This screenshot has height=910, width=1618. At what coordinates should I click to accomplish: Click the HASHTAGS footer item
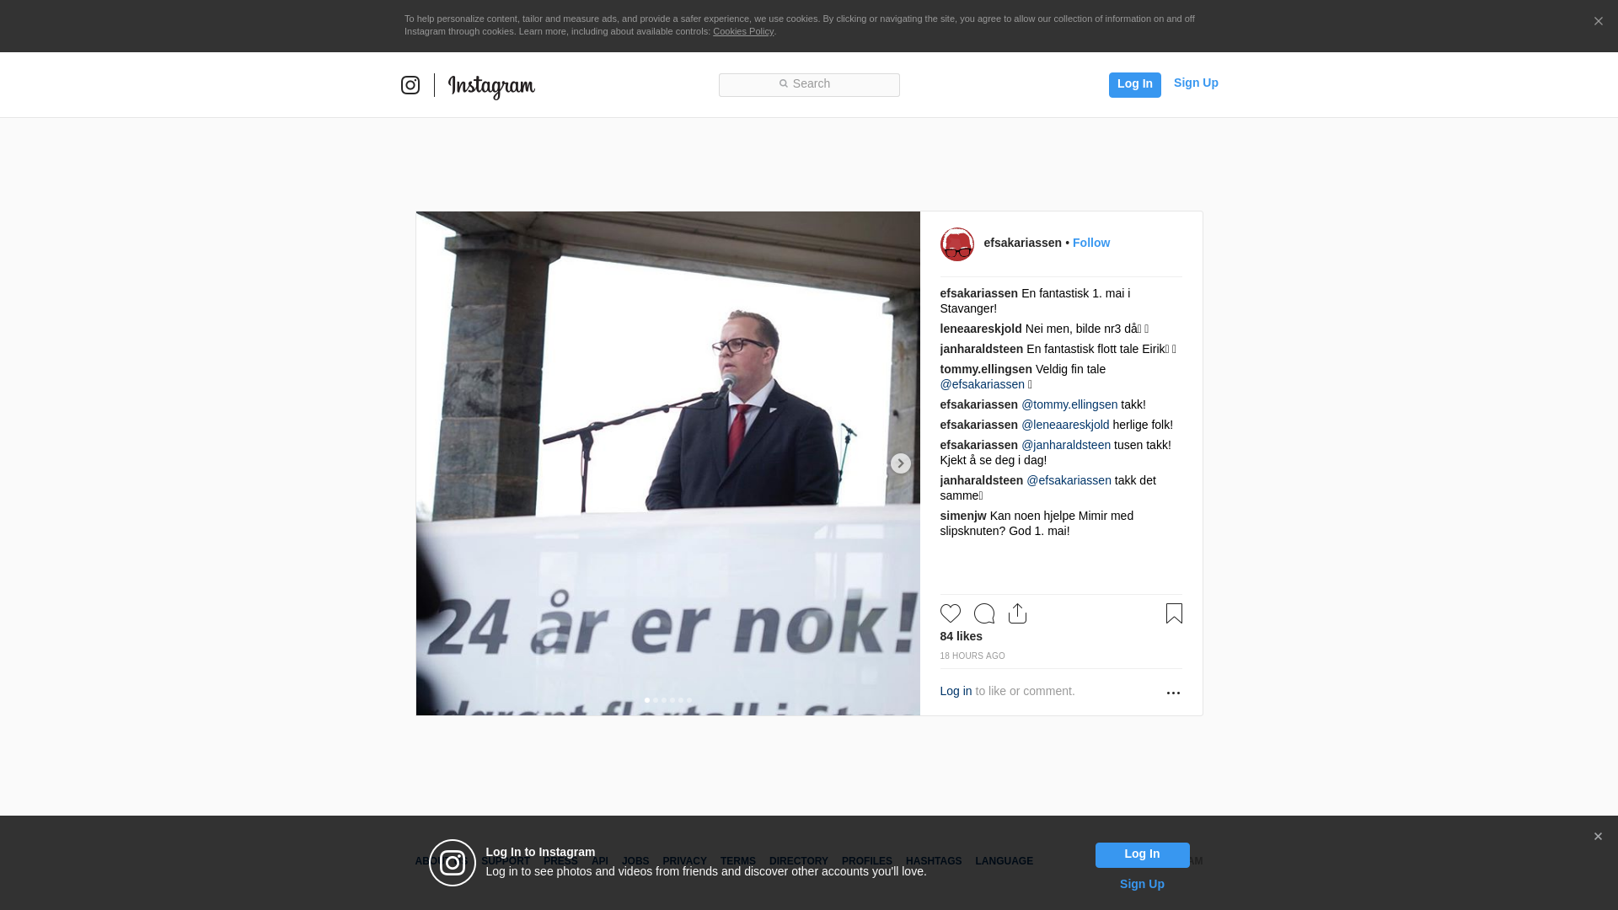pyautogui.click(x=934, y=861)
